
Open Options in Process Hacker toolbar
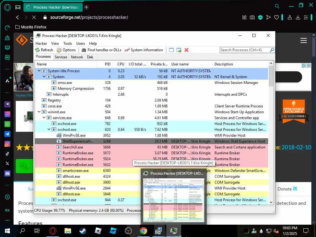point(66,50)
